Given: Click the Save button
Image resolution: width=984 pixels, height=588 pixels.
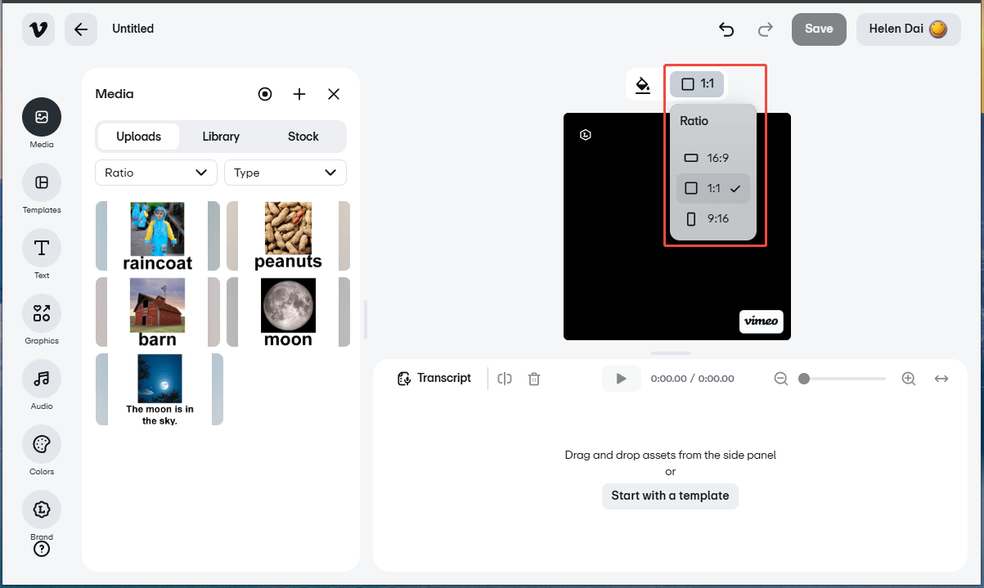Looking at the screenshot, I should pos(819,29).
